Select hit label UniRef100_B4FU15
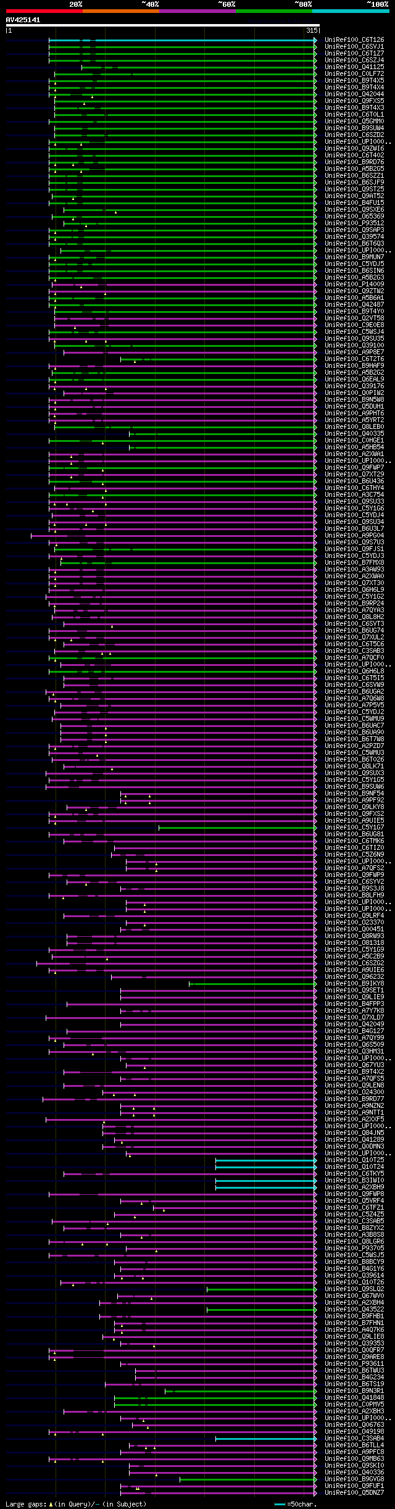Viewport: 395px width, 1509px height. (354, 203)
